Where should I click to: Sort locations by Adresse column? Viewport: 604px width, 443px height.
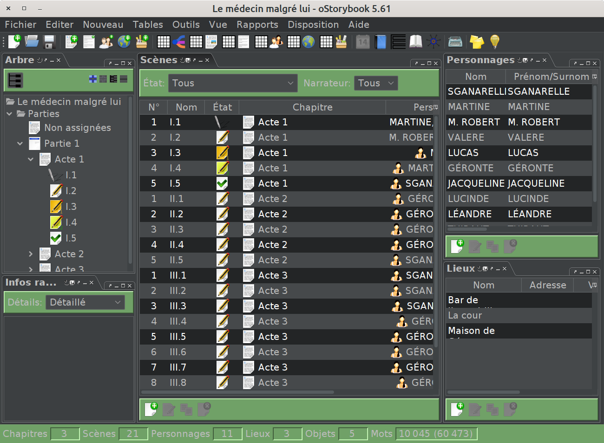tap(548, 285)
